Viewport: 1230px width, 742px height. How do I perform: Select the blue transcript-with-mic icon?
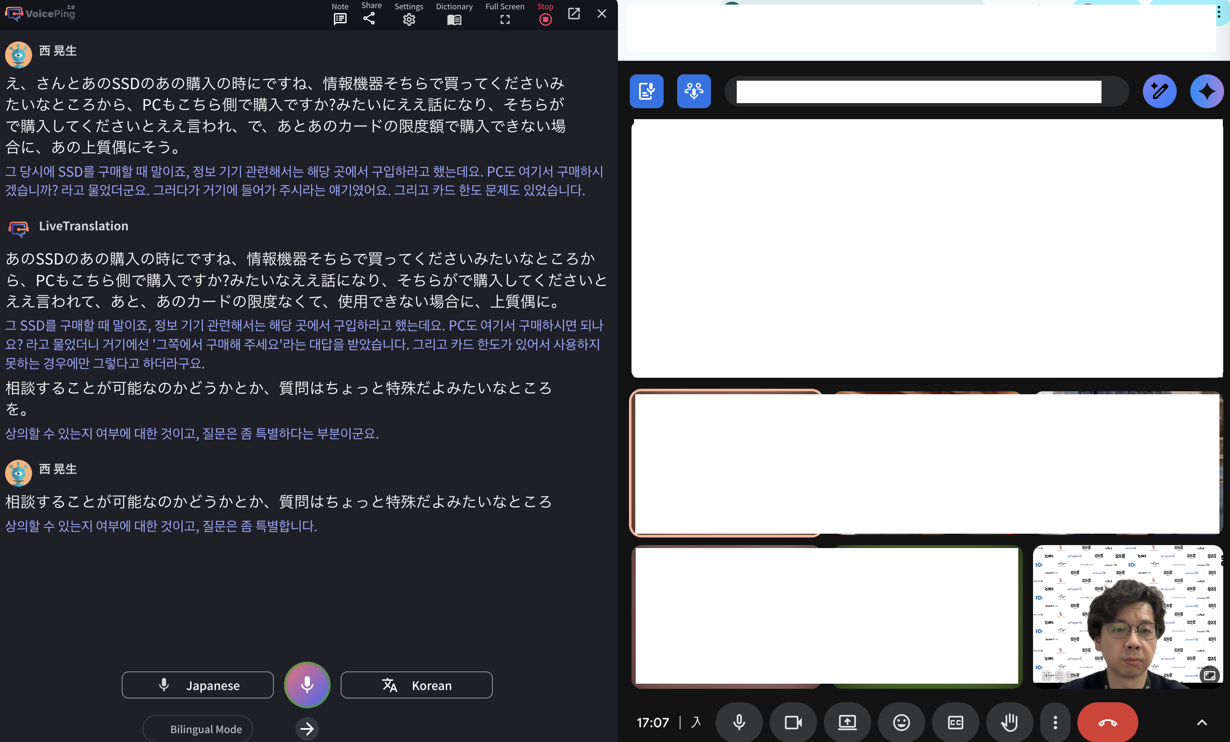(646, 91)
